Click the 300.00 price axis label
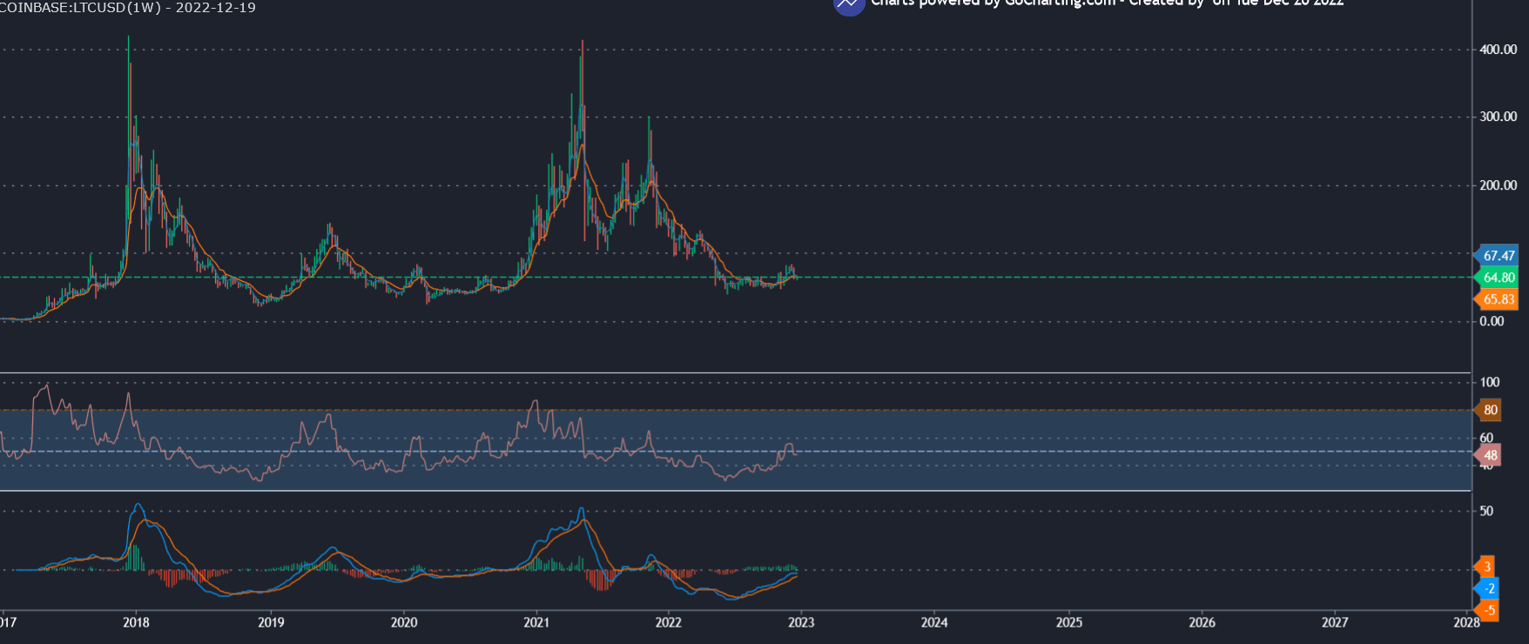 point(1498,117)
